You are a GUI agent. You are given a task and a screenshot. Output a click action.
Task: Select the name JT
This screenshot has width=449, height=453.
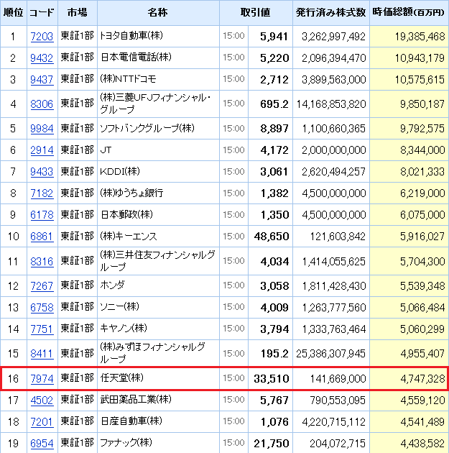coord(106,150)
